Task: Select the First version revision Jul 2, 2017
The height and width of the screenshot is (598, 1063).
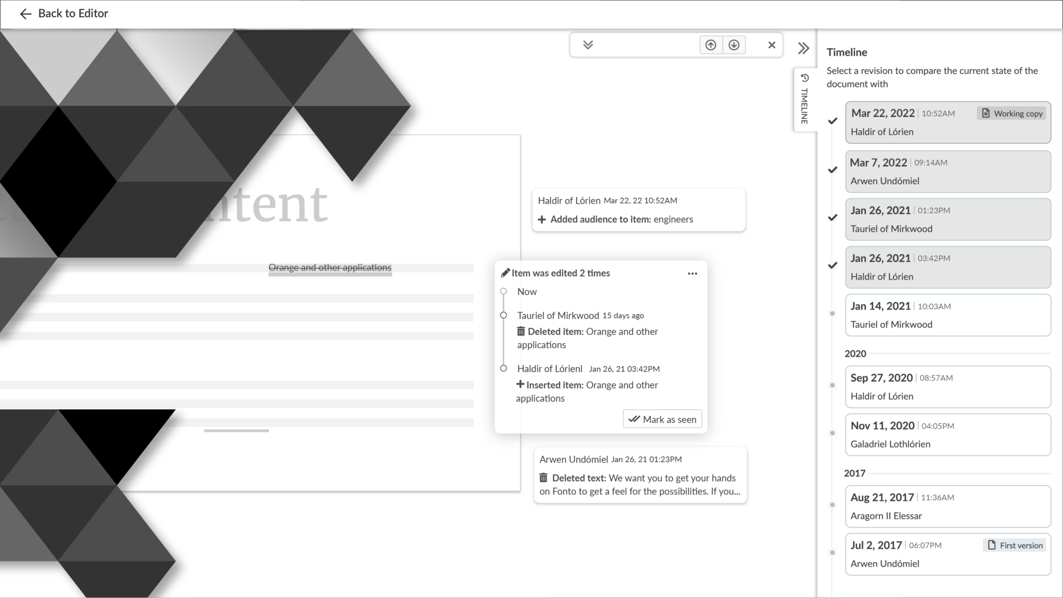Action: (x=948, y=554)
